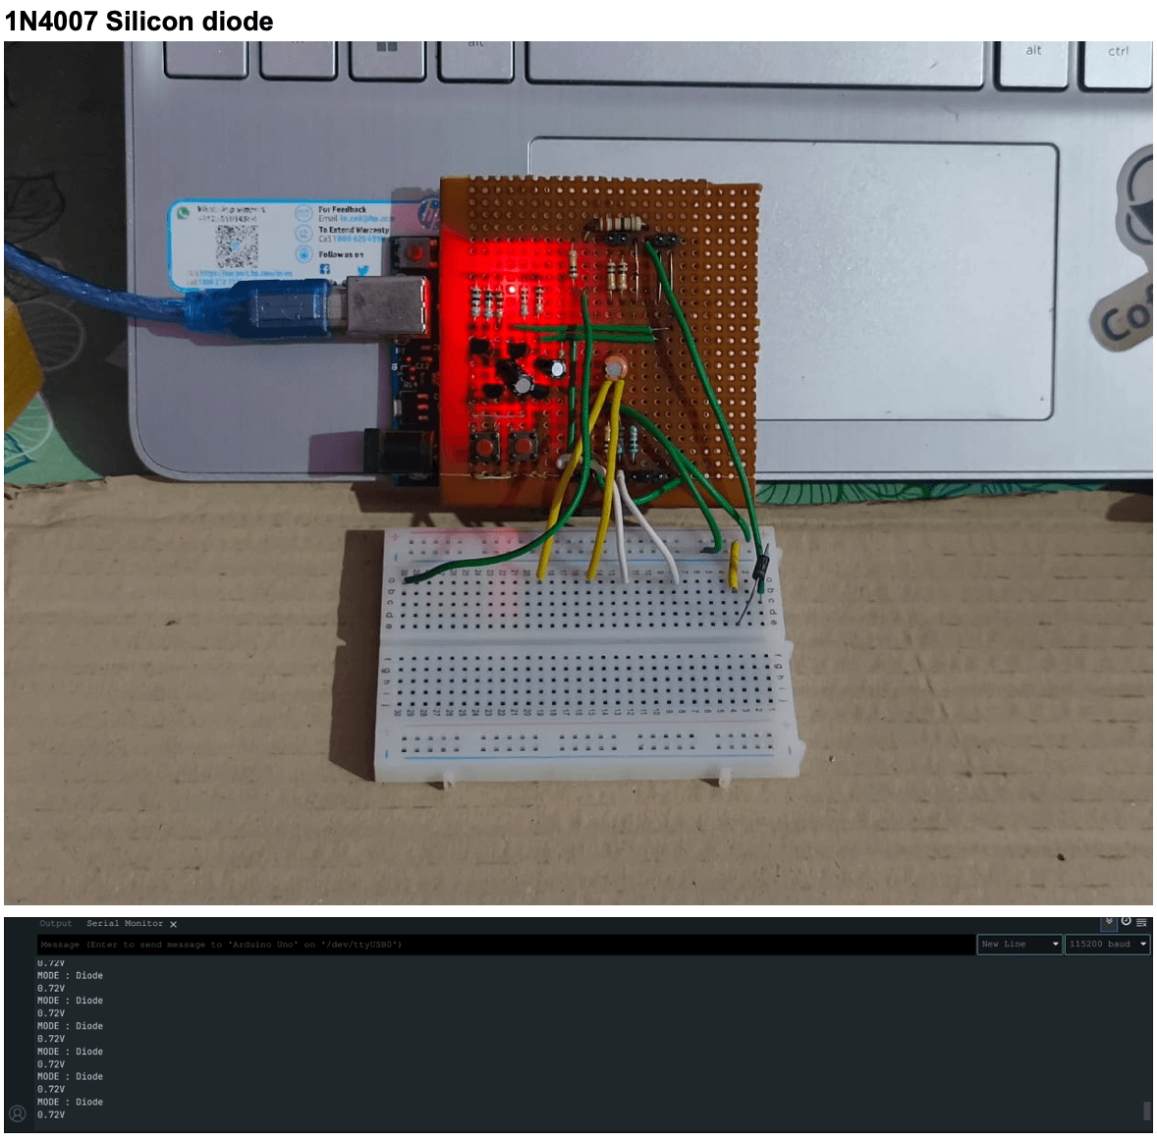Toggle autoscroll in the serial monitor
This screenshot has width=1157, height=1141.
(1109, 922)
